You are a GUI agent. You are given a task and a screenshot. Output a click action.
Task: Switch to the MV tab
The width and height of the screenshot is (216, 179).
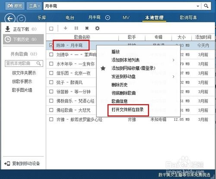pyautogui.click(x=126, y=18)
